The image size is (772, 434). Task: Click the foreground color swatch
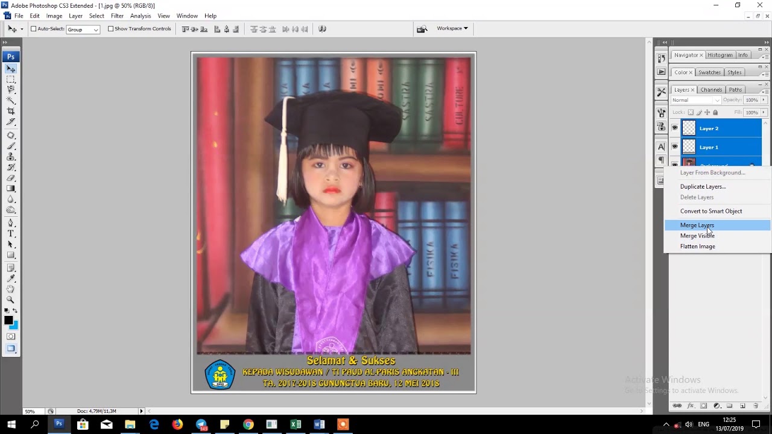coord(8,321)
